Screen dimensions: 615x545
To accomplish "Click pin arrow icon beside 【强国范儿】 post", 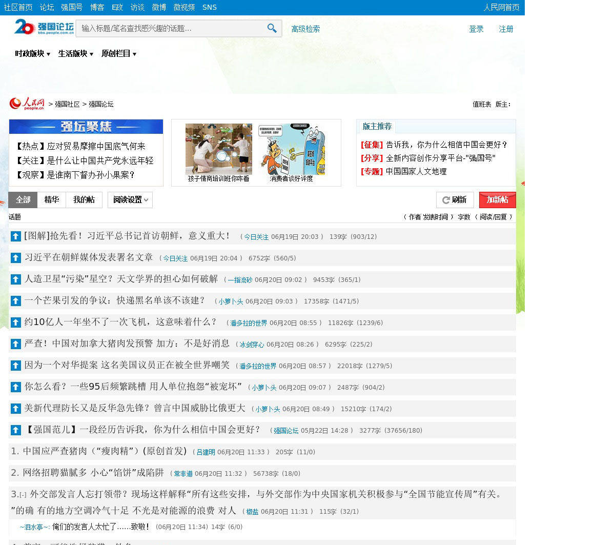I will (16, 430).
